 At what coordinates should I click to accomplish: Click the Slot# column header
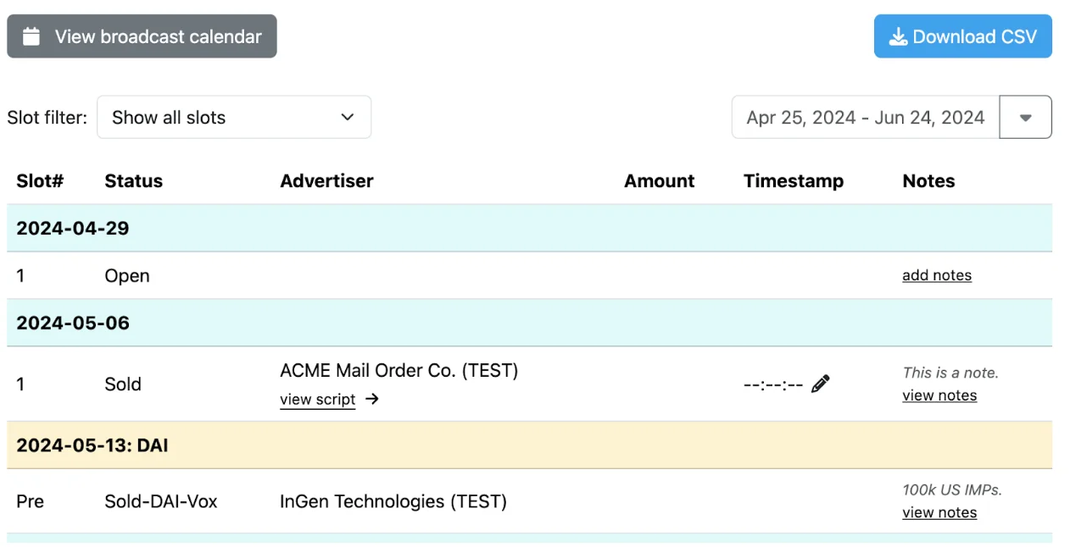[x=40, y=181]
